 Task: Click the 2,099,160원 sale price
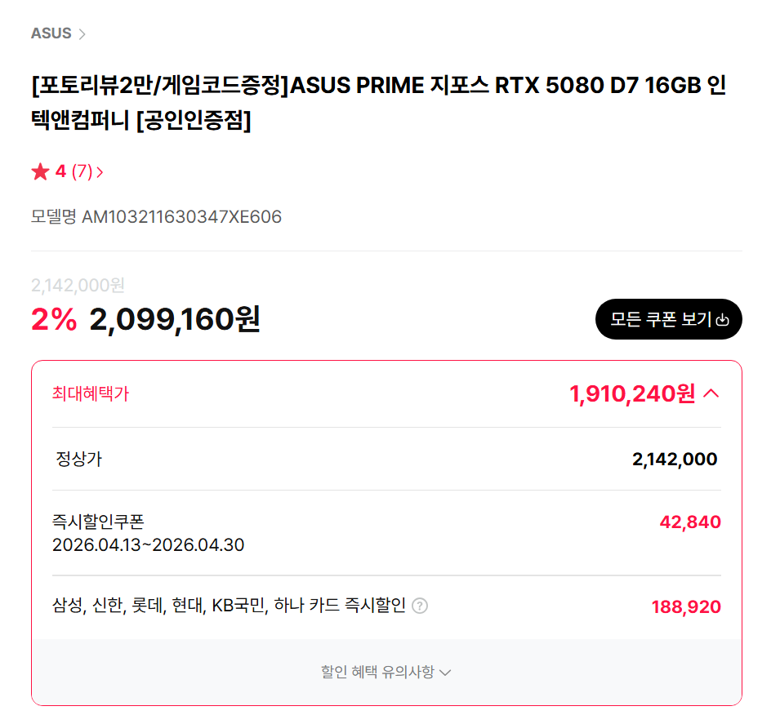click(175, 320)
